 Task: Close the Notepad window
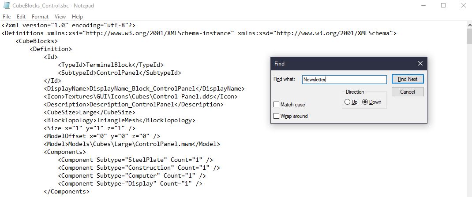click(464, 5)
